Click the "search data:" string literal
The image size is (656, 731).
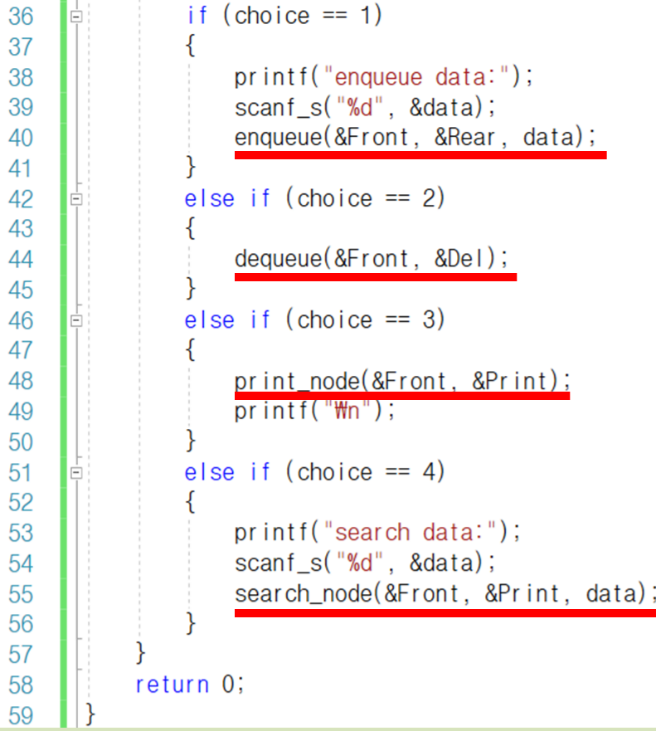pos(410,532)
